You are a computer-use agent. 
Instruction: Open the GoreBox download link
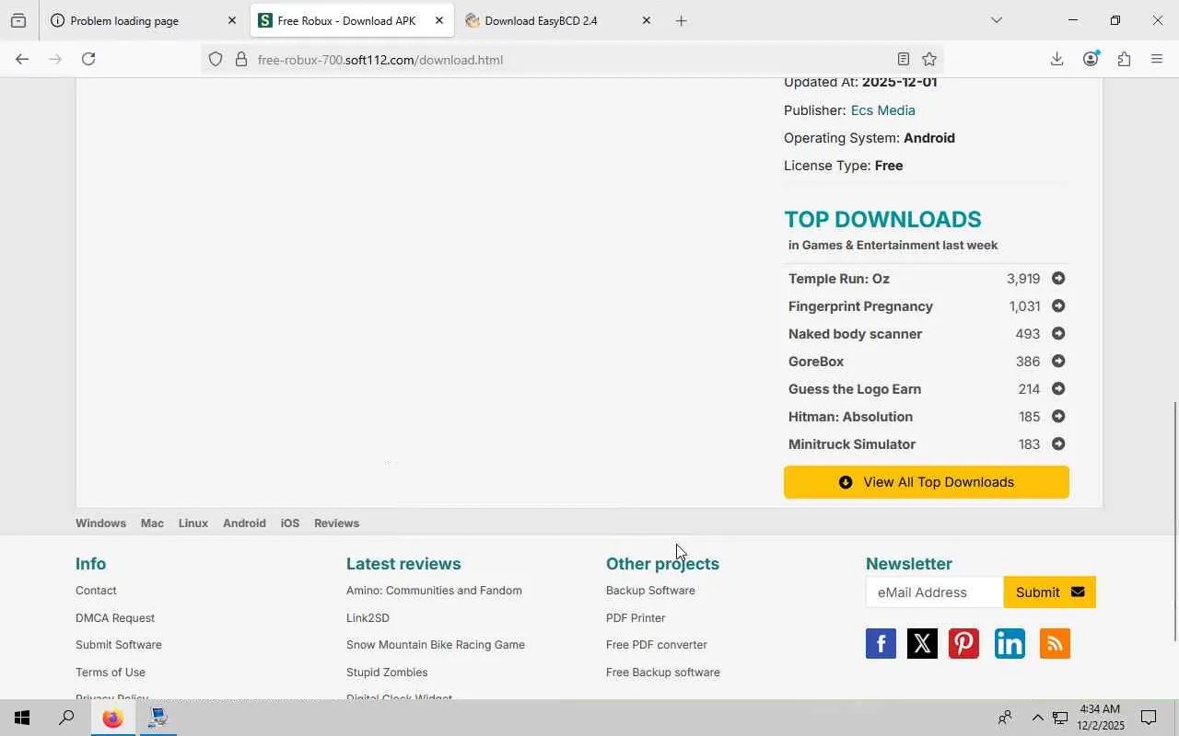(x=816, y=362)
